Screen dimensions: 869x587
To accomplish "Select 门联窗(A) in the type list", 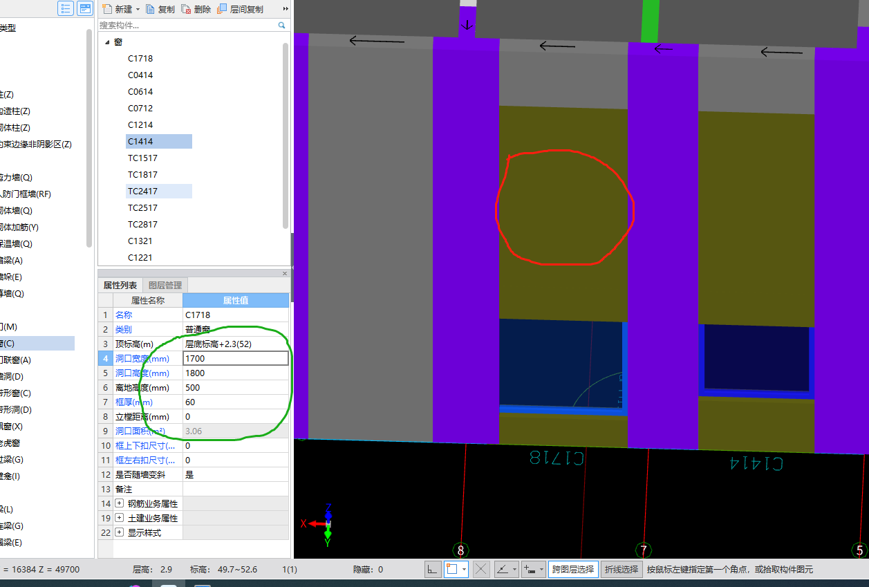I will click(x=16, y=360).
